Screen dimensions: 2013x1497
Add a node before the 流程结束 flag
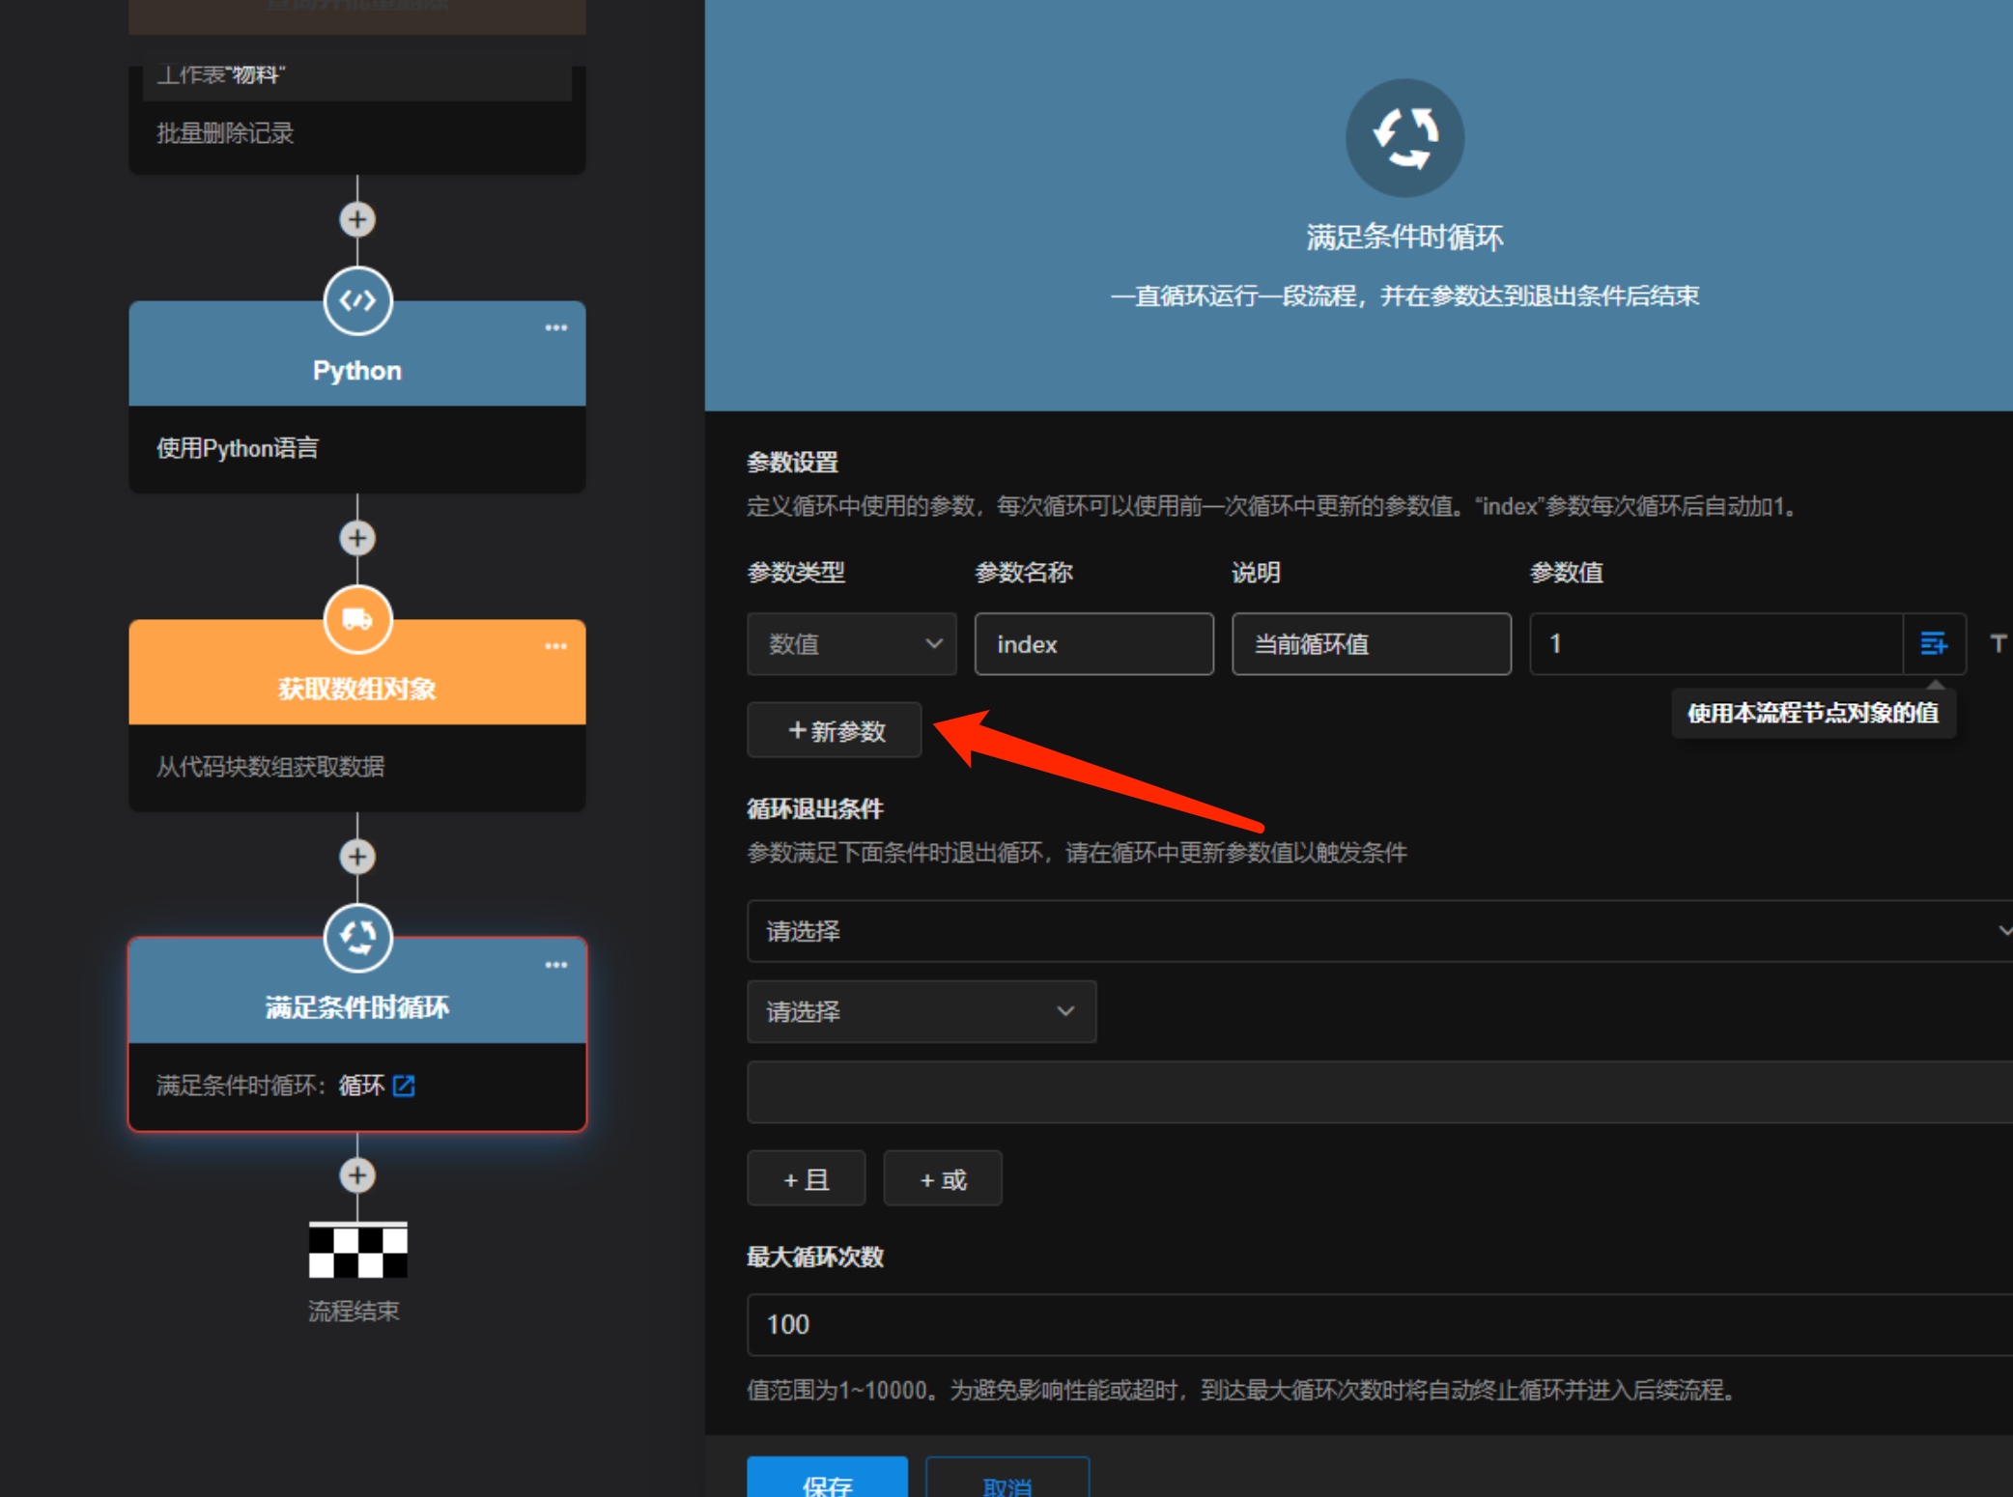[357, 1175]
